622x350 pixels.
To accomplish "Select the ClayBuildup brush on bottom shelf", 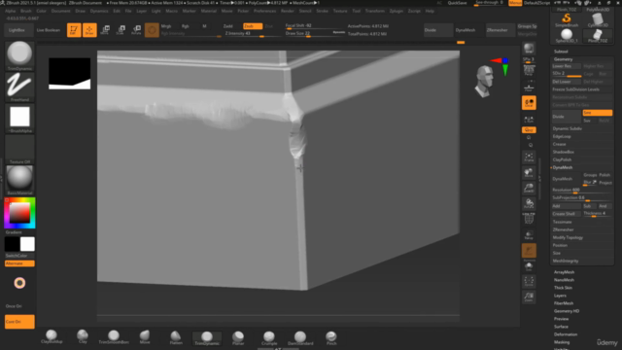I will tap(52, 337).
